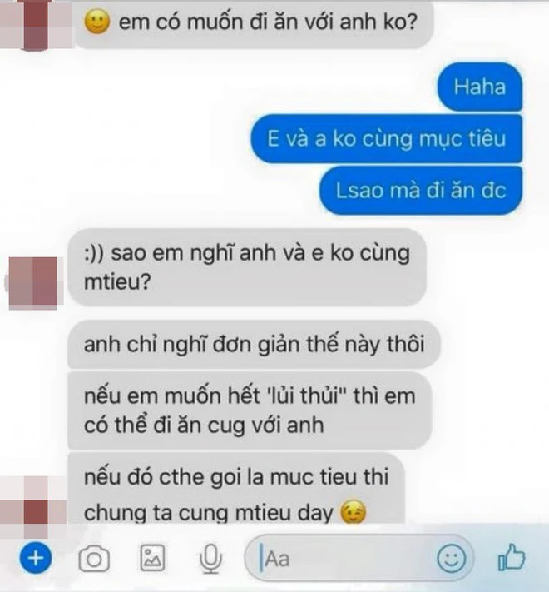Tap the 'anh chỉ nghĩ đơn giản' message
This screenshot has height=592, width=549.
coord(254,345)
